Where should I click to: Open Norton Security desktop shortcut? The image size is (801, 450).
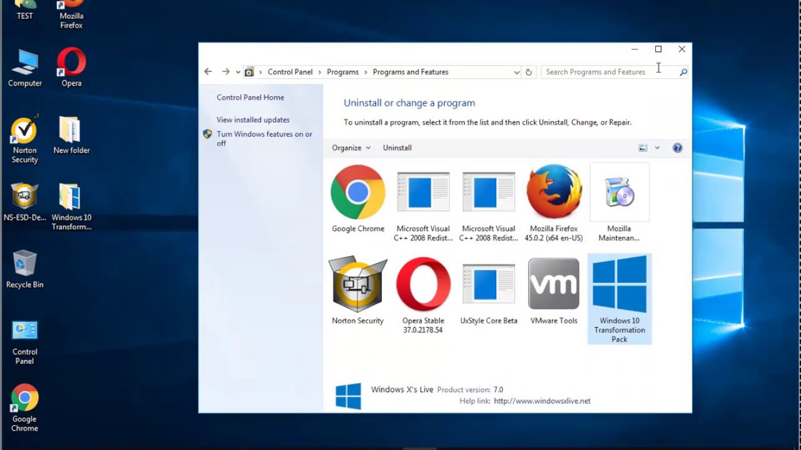point(25,139)
